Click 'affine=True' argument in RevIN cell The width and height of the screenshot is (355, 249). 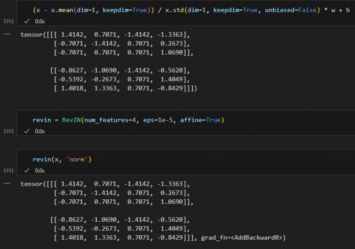pos(200,120)
